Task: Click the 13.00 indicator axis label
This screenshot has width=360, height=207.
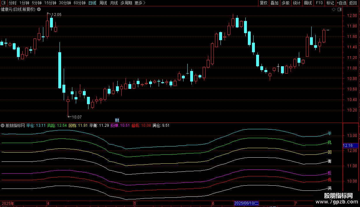Action: (x=352, y=136)
